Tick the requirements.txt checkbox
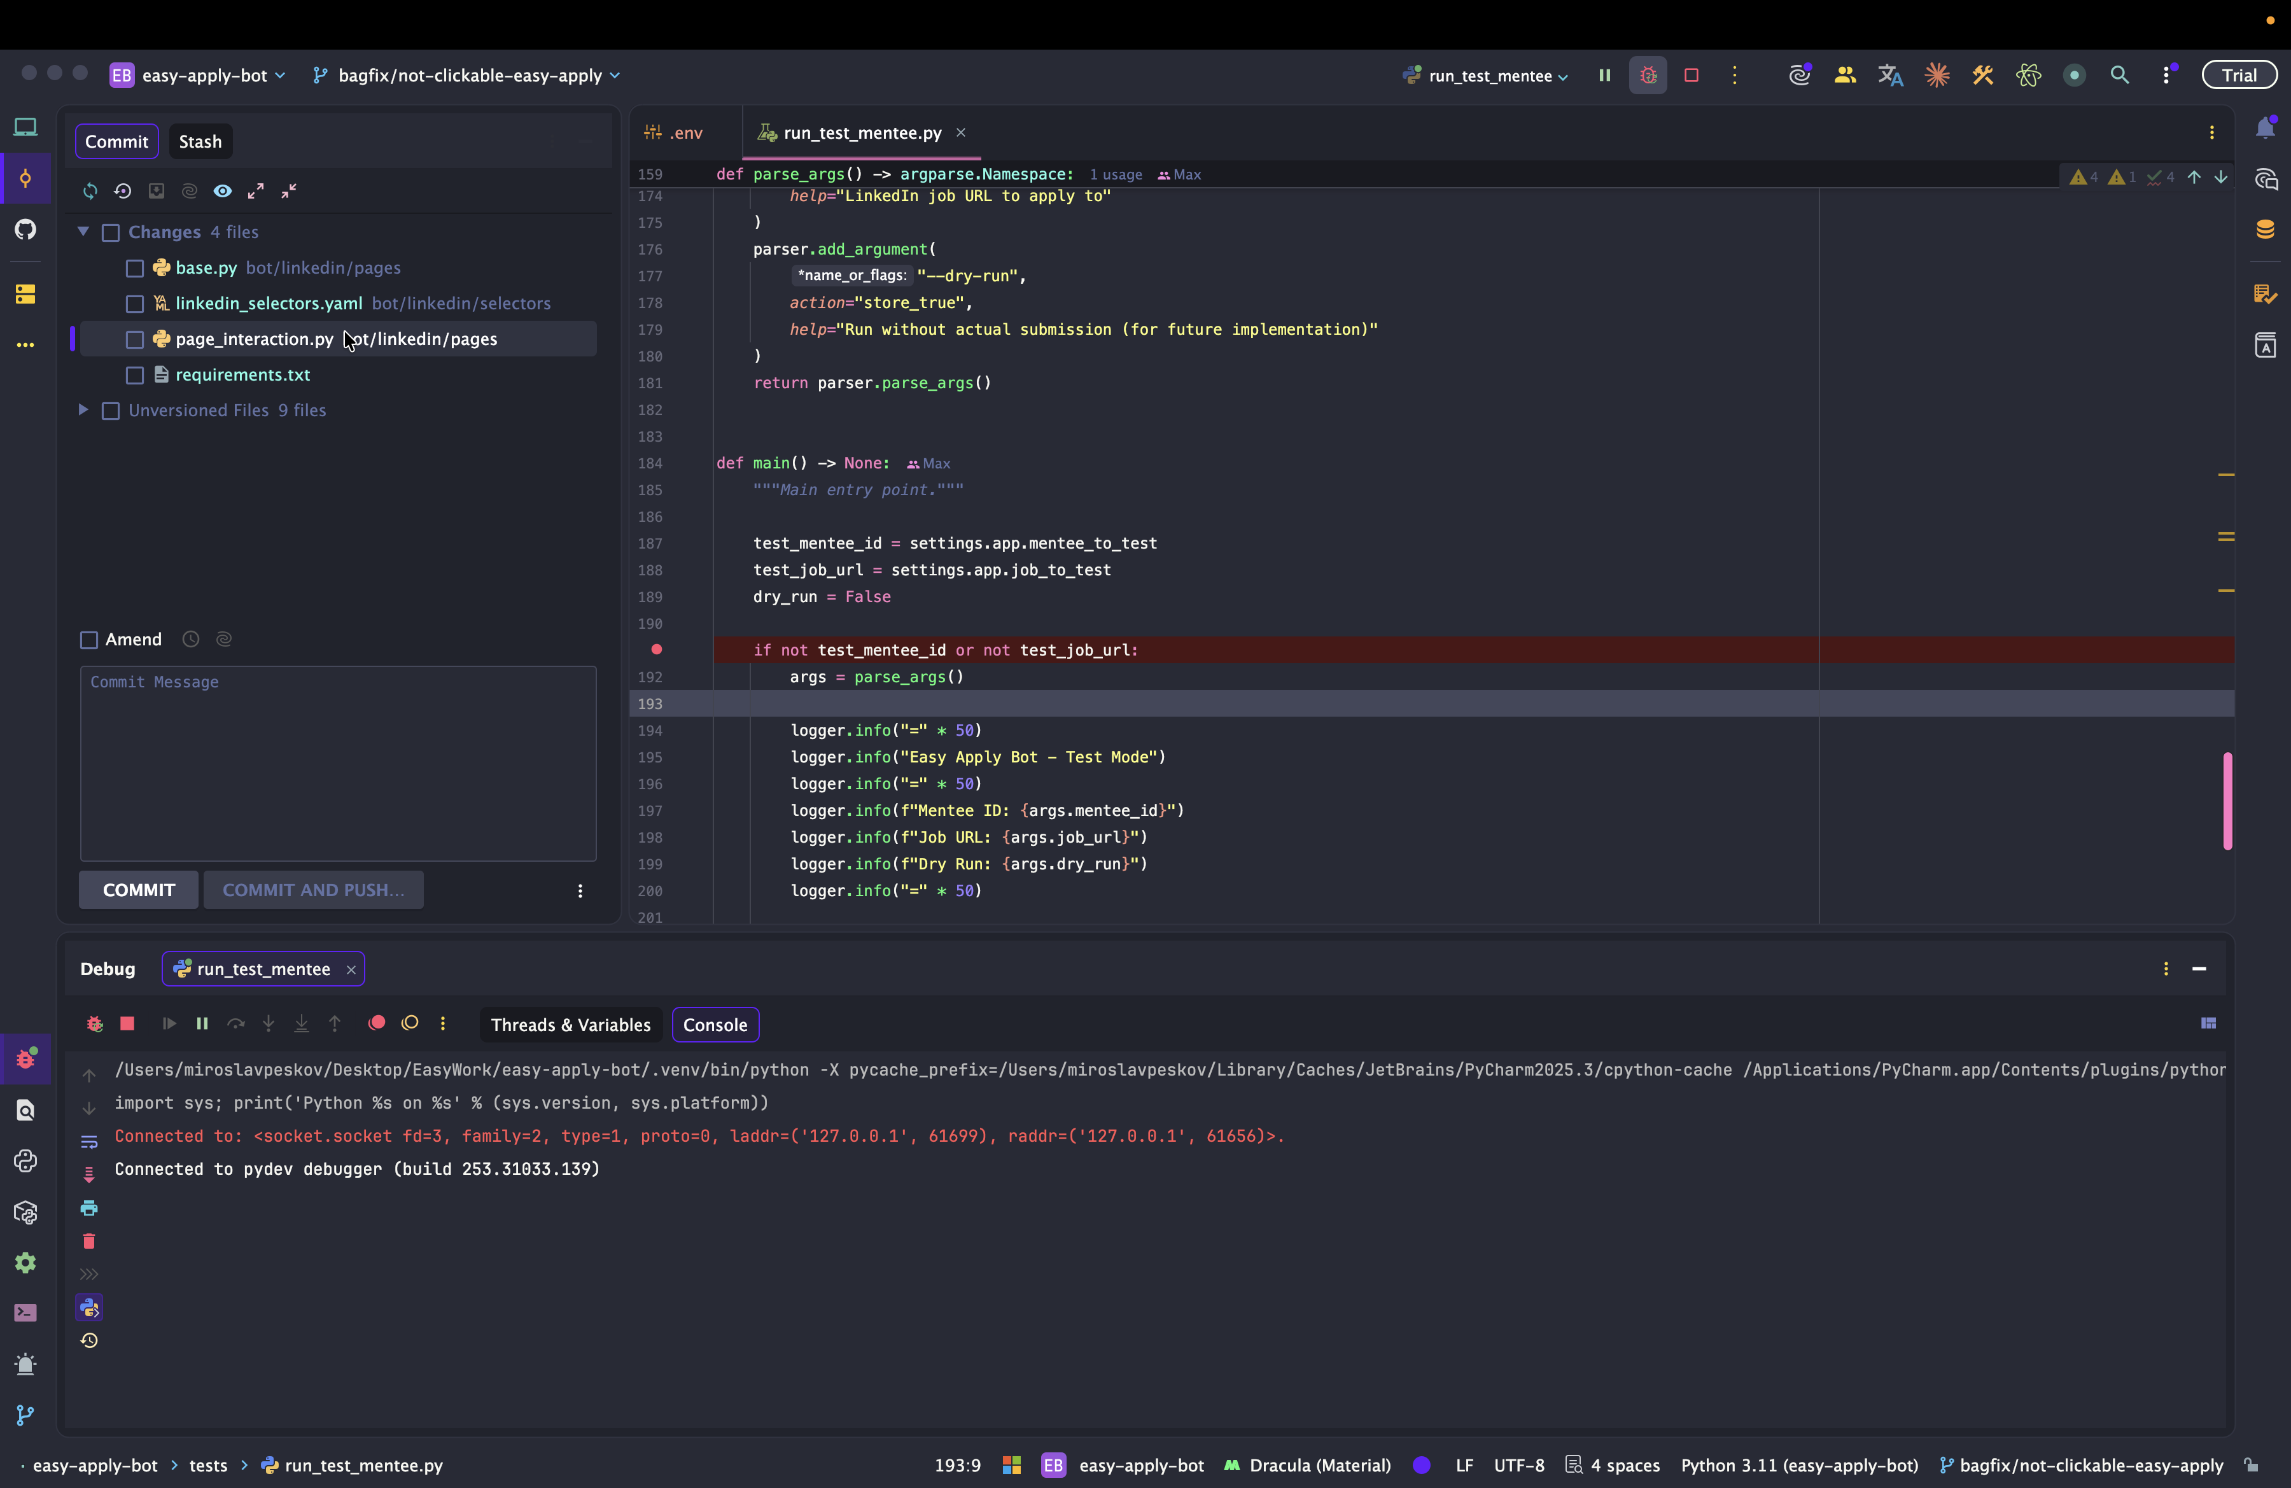Image resolution: width=2291 pixels, height=1488 pixels. (x=135, y=376)
